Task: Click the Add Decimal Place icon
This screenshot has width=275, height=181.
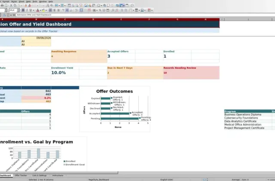Action: pos(113,10)
